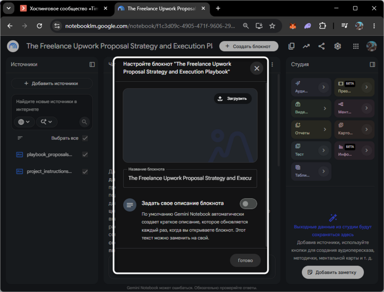Expand the Ментальная карта card arrow

366,108
